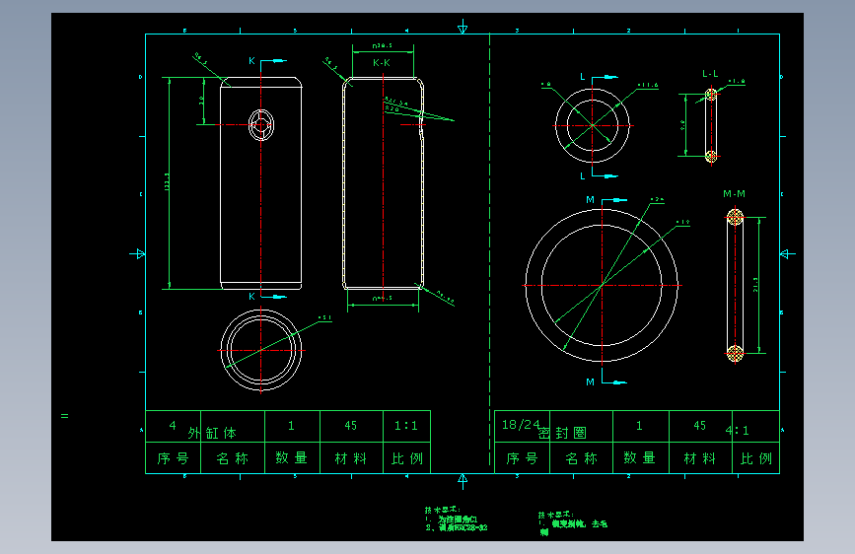Select the 123.5 vertical length dimension

(x=167, y=181)
